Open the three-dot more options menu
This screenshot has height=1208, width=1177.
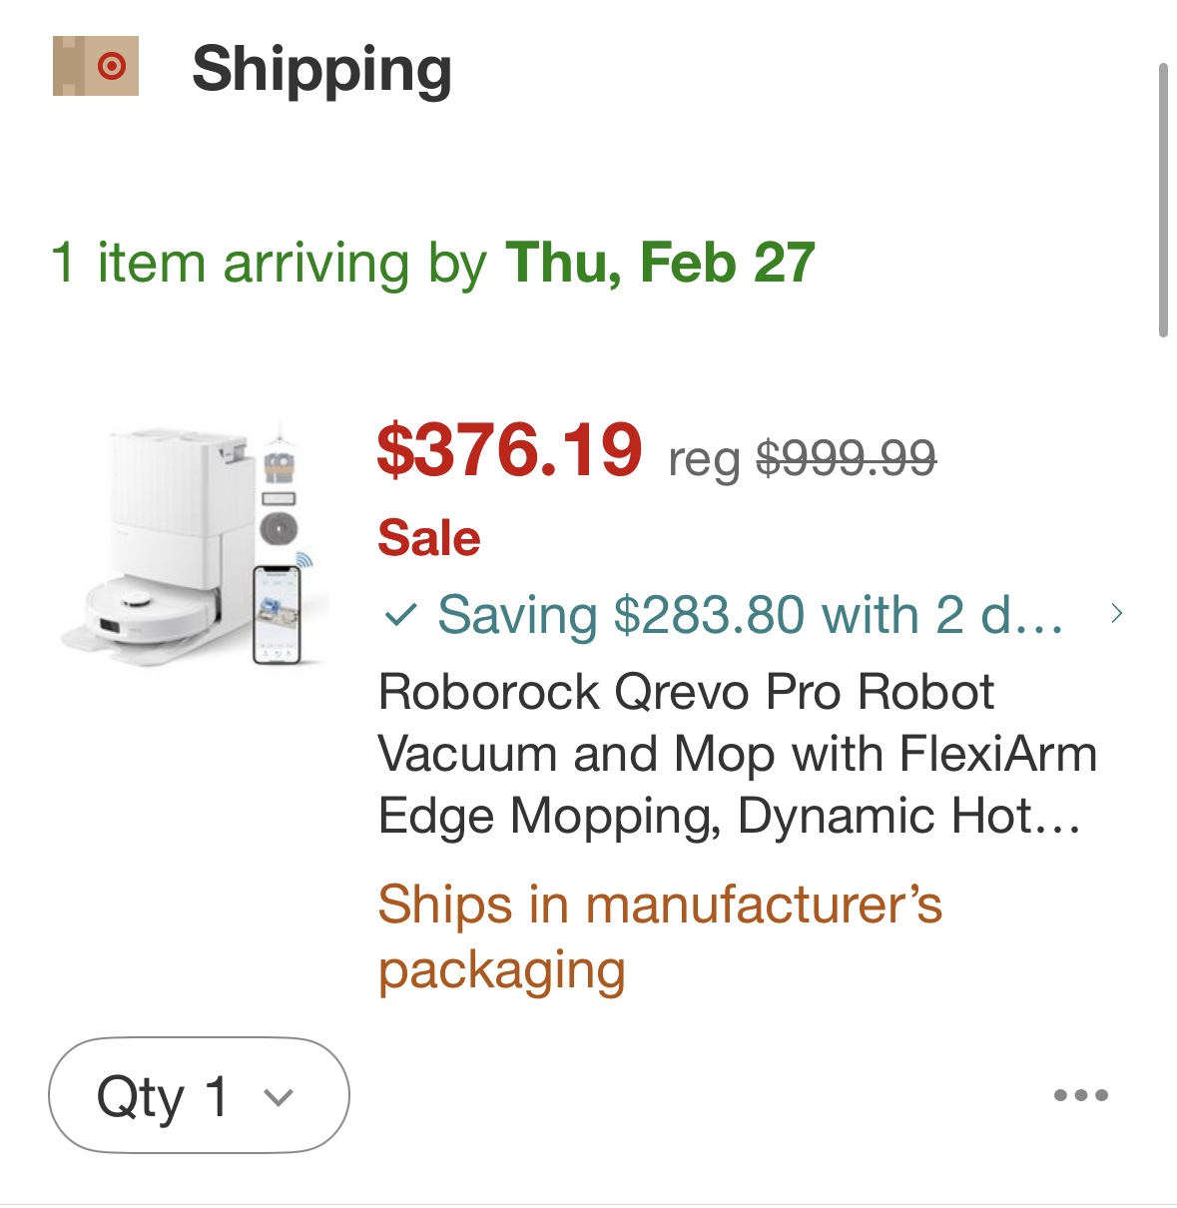pyautogui.click(x=1081, y=1095)
